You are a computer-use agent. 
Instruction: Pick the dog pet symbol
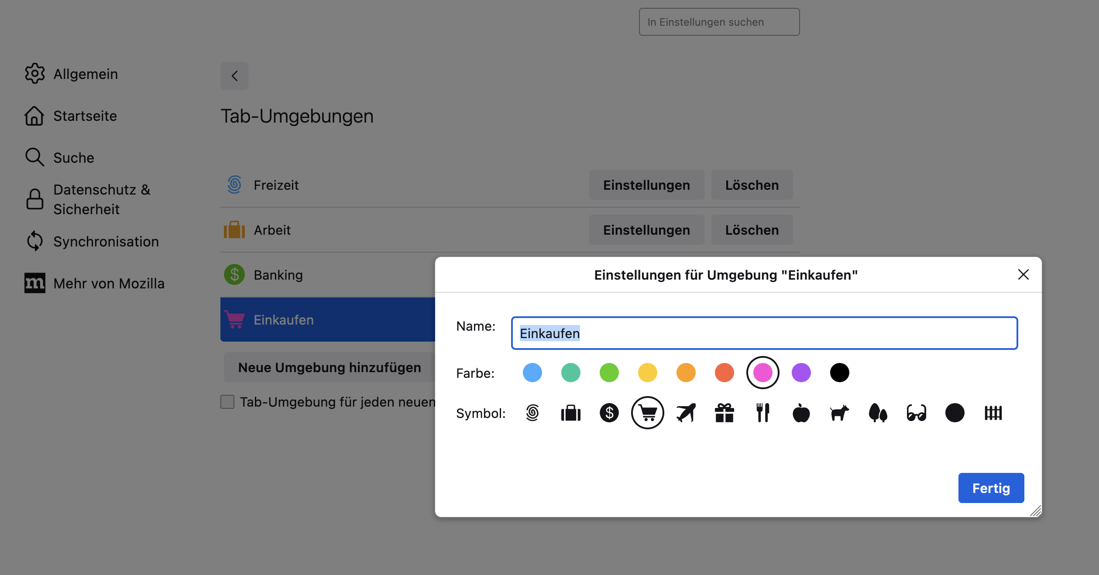(839, 413)
